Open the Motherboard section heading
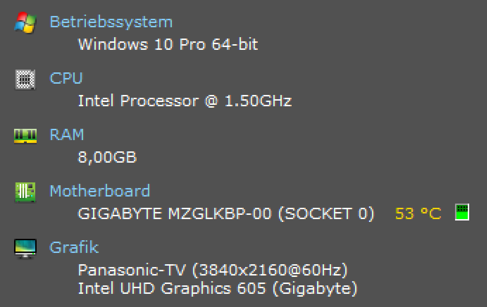This screenshot has width=487, height=307. coord(100,191)
